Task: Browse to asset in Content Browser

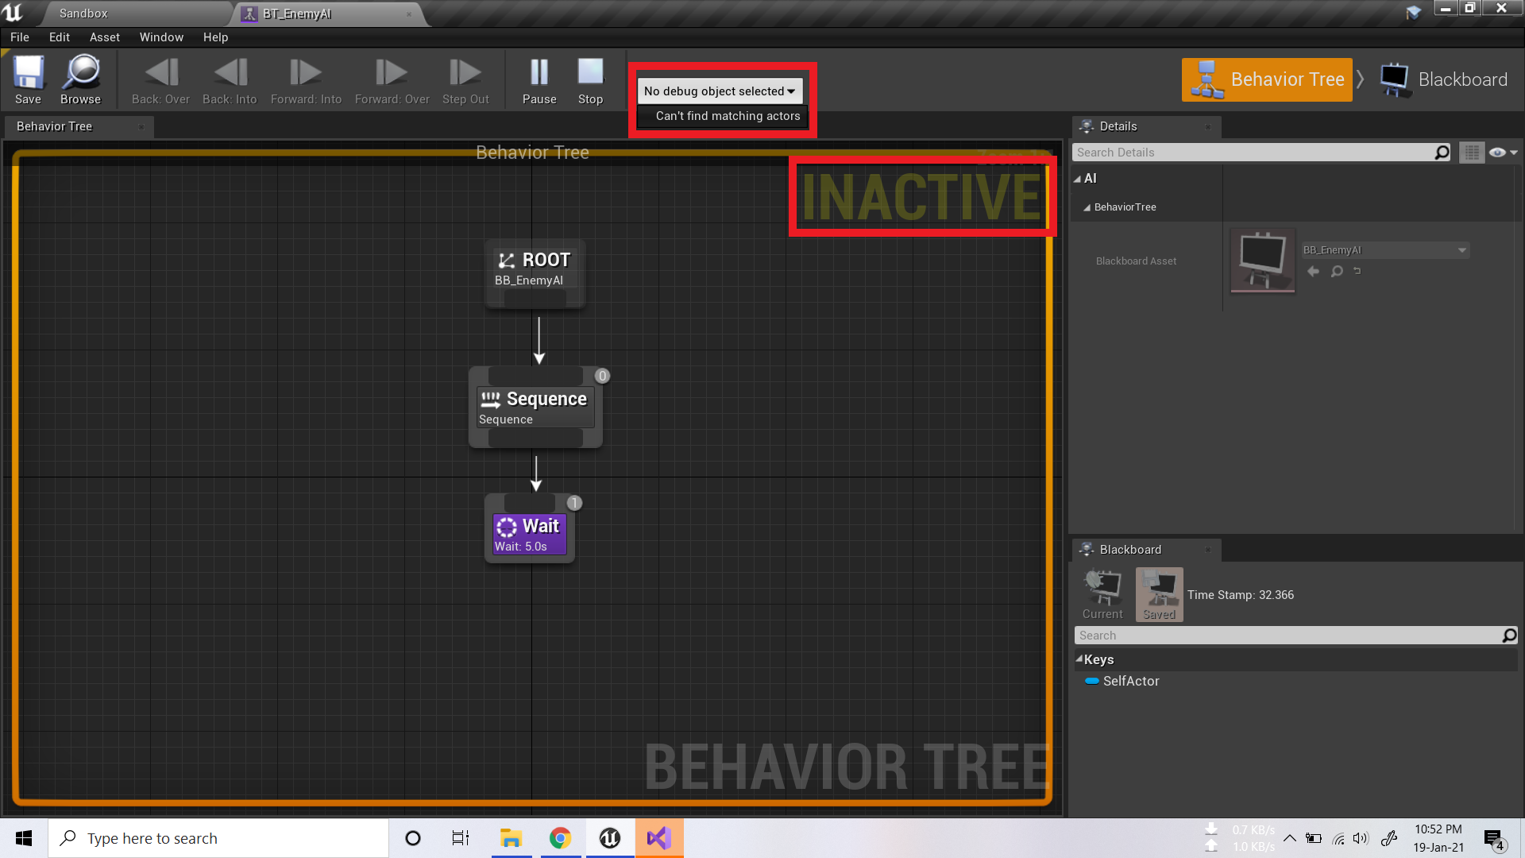Action: click(80, 79)
